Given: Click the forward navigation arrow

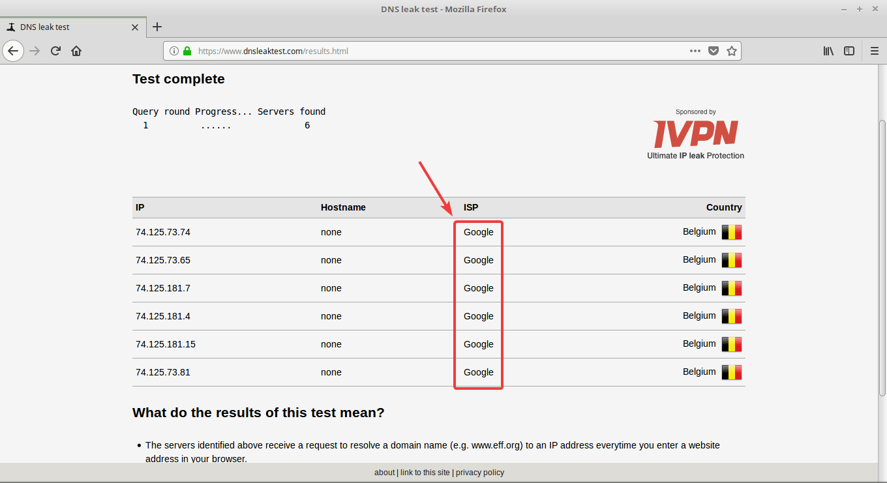Looking at the screenshot, I should [35, 51].
